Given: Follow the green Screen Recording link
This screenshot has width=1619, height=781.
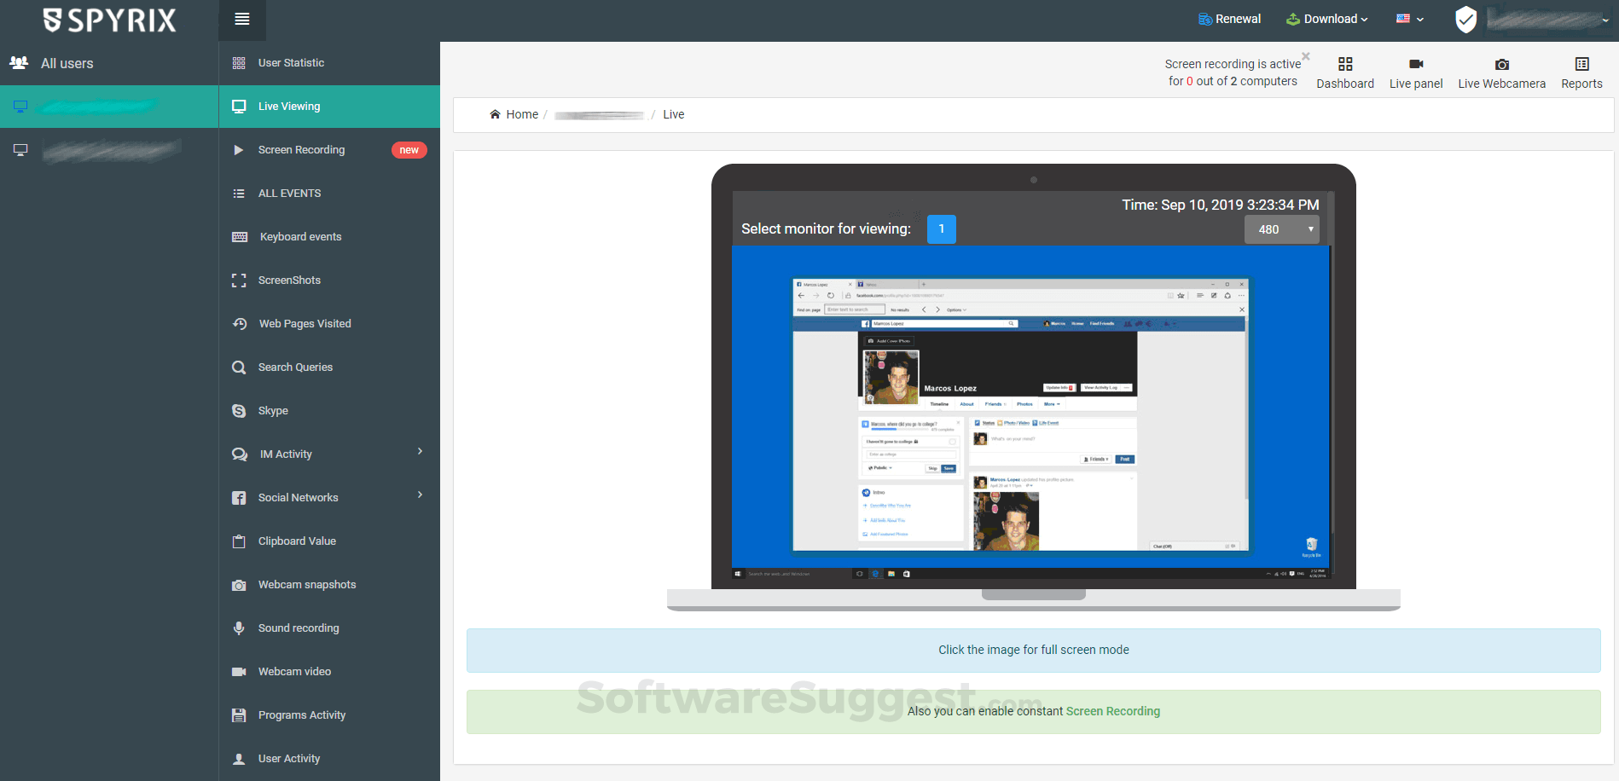Looking at the screenshot, I should [x=1112, y=711].
